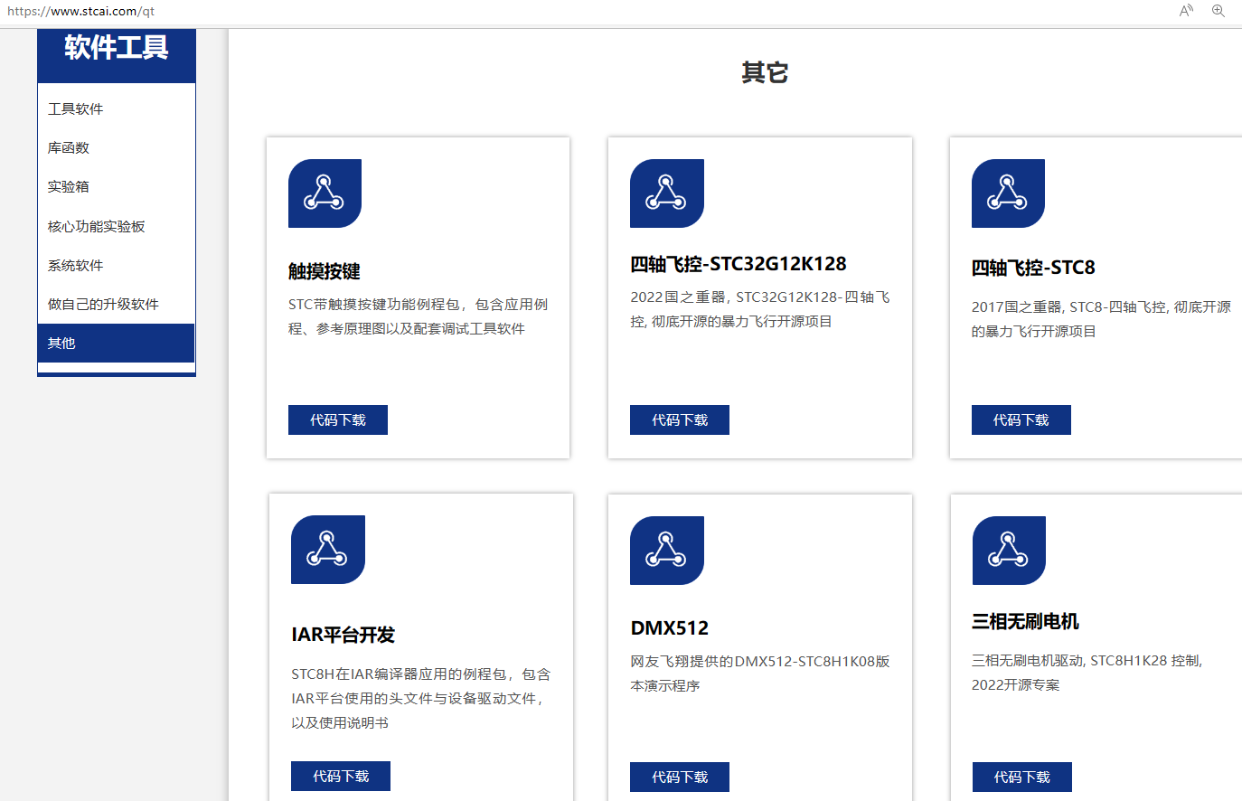Screen dimensions: 1242x801
Task: Click the 触摸按键 card title
Action: (x=325, y=271)
